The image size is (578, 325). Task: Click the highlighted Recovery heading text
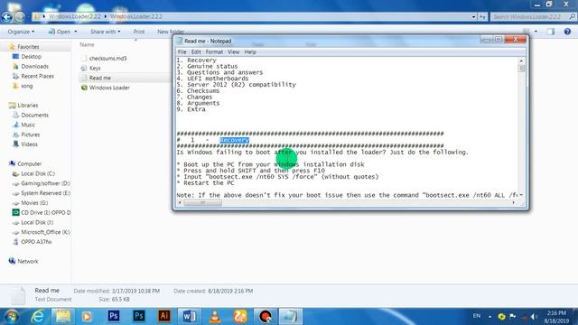point(234,140)
